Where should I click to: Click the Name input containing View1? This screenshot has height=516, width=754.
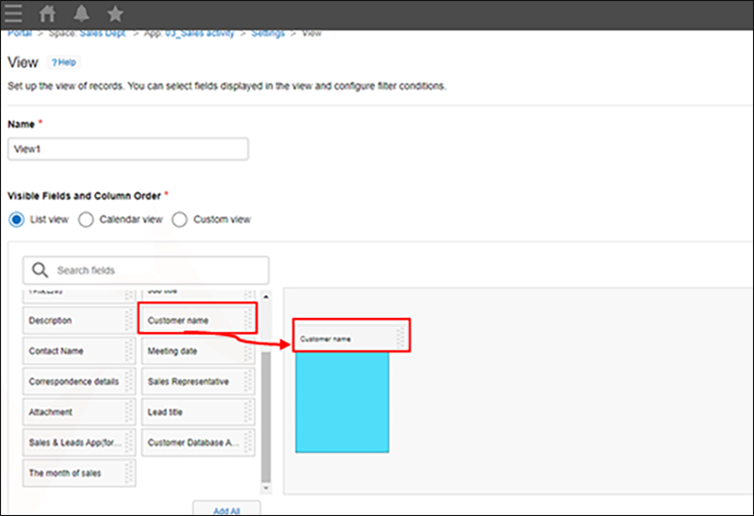(127, 149)
